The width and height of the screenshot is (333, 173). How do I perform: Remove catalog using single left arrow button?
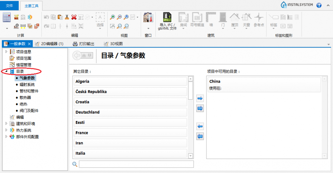(x=200, y=126)
